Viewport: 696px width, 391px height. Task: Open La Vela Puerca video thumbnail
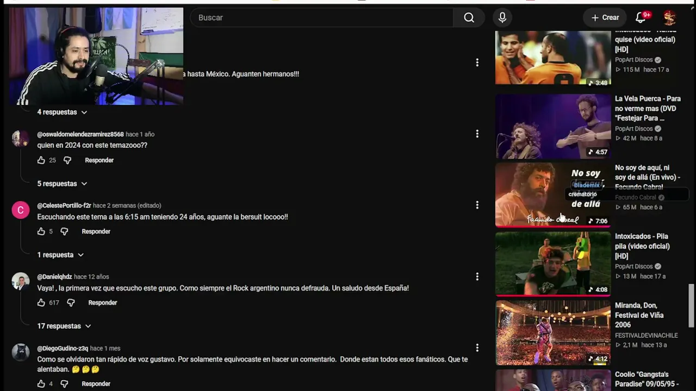tap(553, 126)
